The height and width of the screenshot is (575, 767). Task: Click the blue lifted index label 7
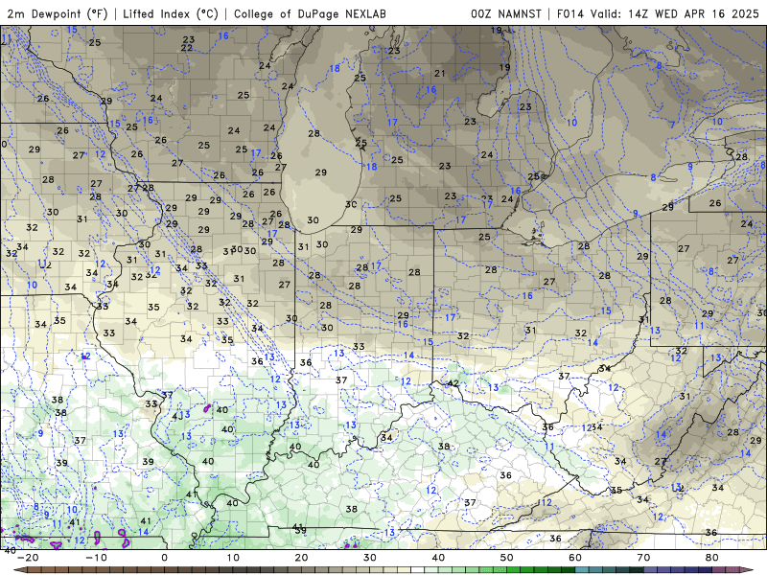673,125
